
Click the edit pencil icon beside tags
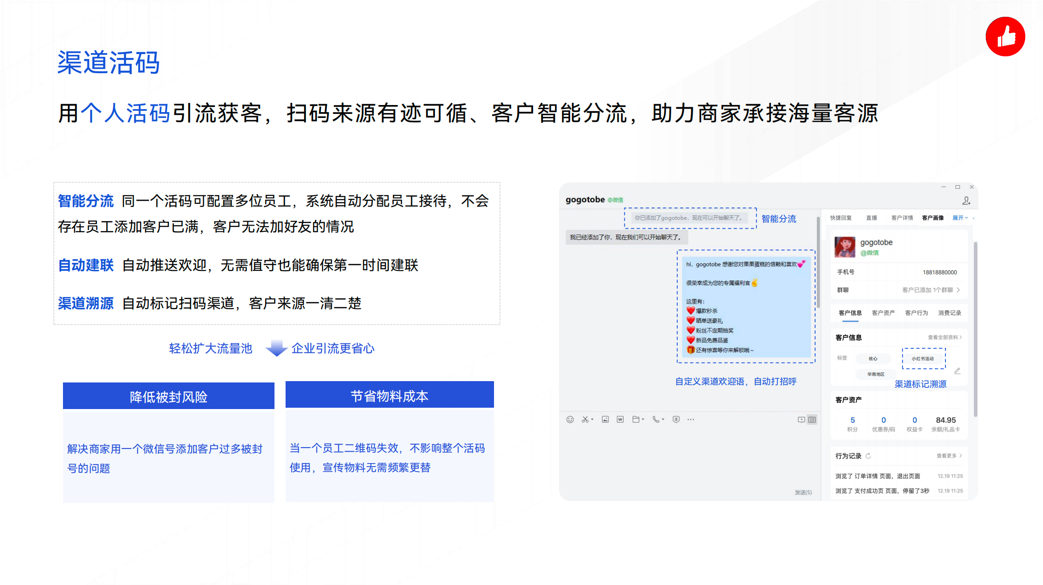point(957,370)
